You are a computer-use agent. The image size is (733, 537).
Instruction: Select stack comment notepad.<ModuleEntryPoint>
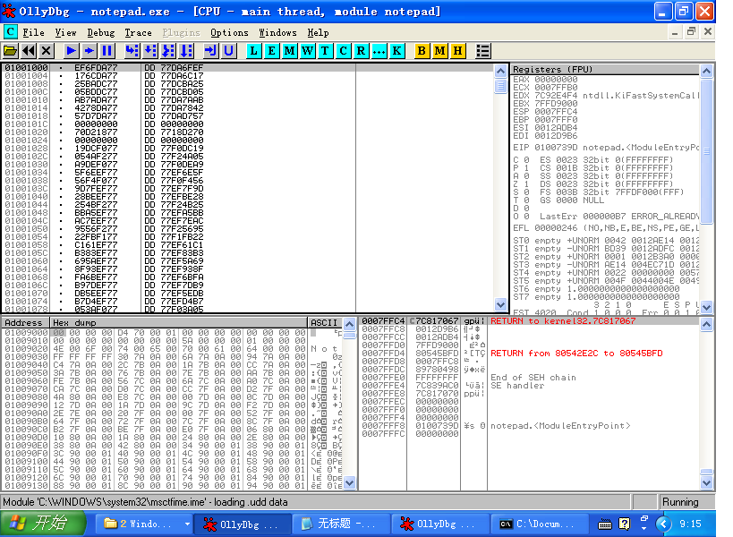[560, 426]
